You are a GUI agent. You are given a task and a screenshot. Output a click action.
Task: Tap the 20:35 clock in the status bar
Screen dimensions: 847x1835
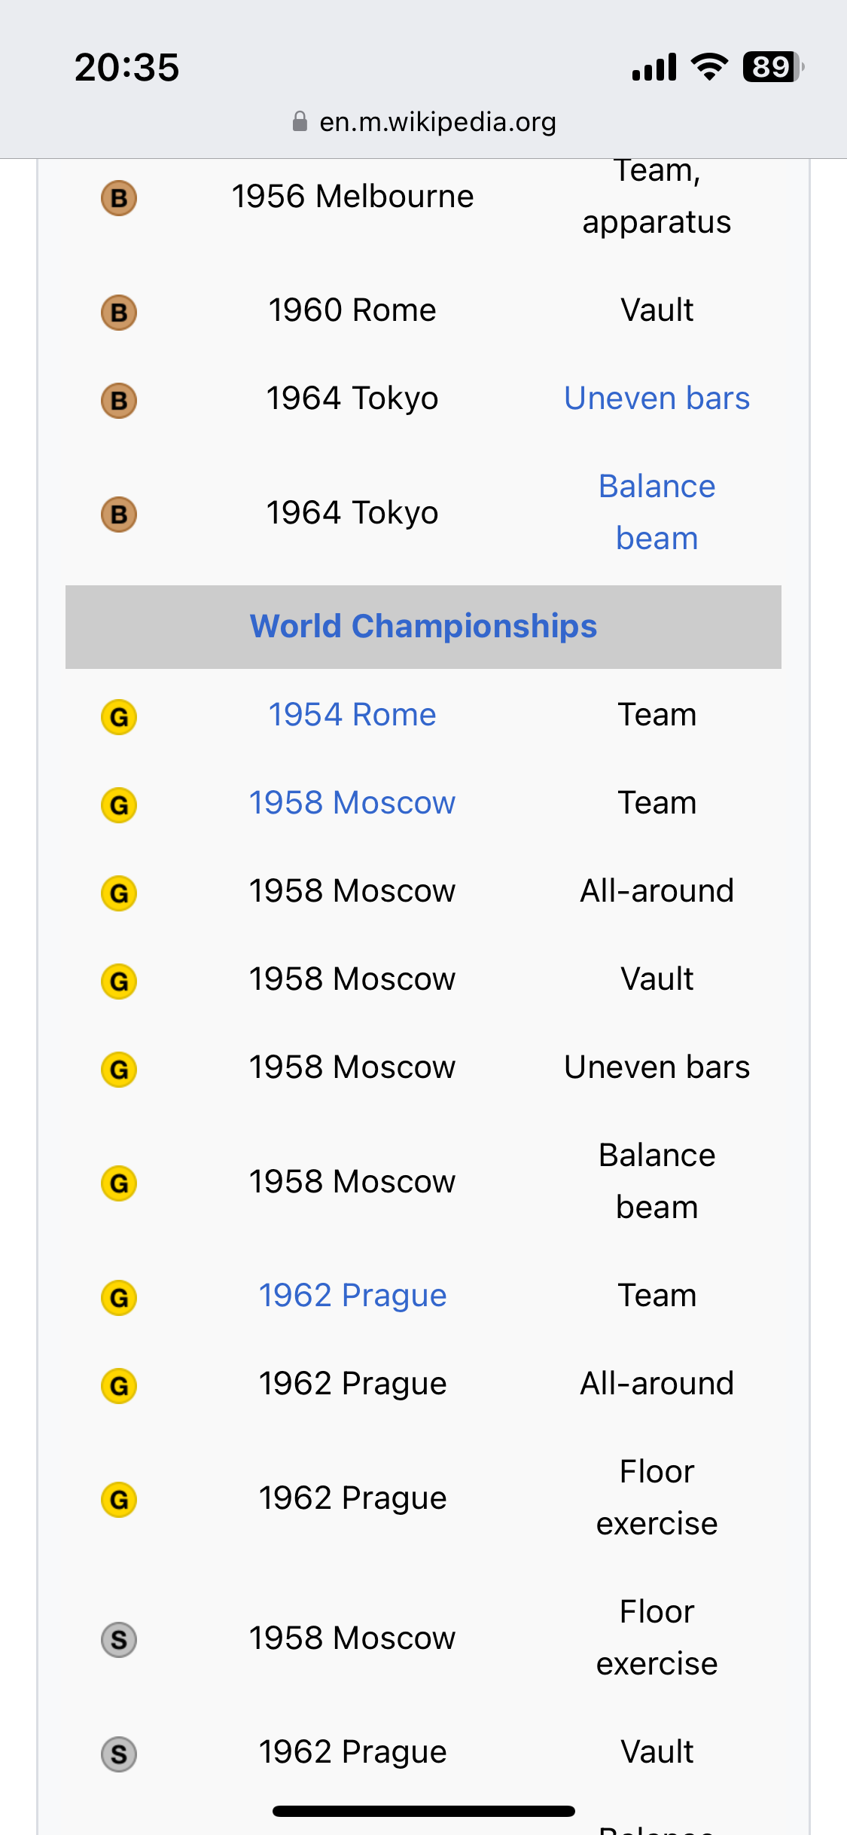click(x=126, y=67)
